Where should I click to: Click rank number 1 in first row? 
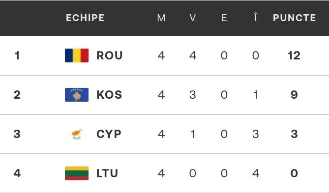(x=17, y=55)
